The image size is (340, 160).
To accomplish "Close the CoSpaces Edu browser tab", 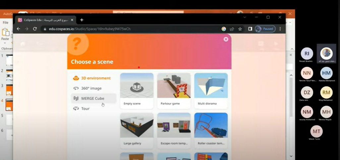I will click(x=72, y=20).
